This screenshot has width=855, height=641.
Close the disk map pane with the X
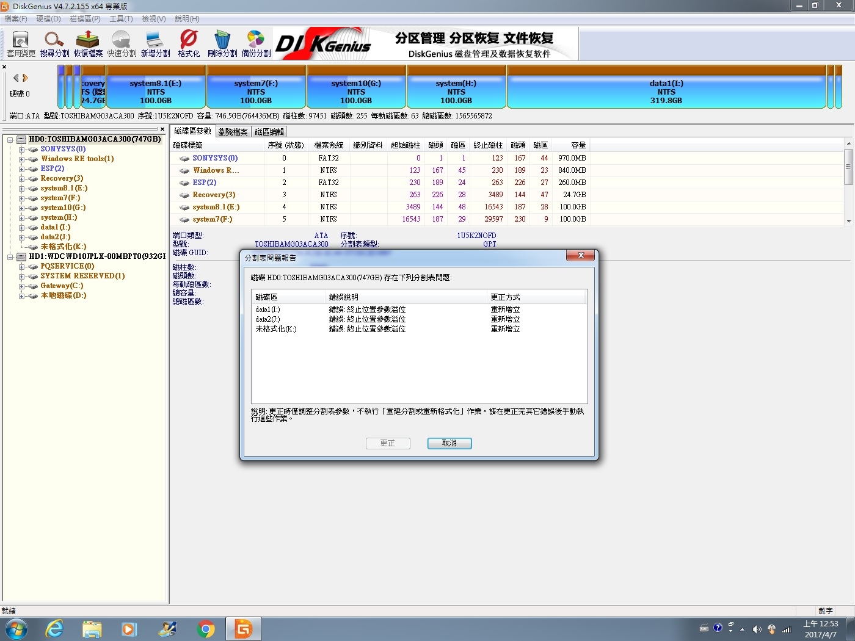(4, 67)
